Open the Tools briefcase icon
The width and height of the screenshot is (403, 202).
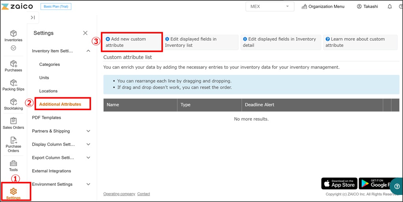tap(13, 163)
